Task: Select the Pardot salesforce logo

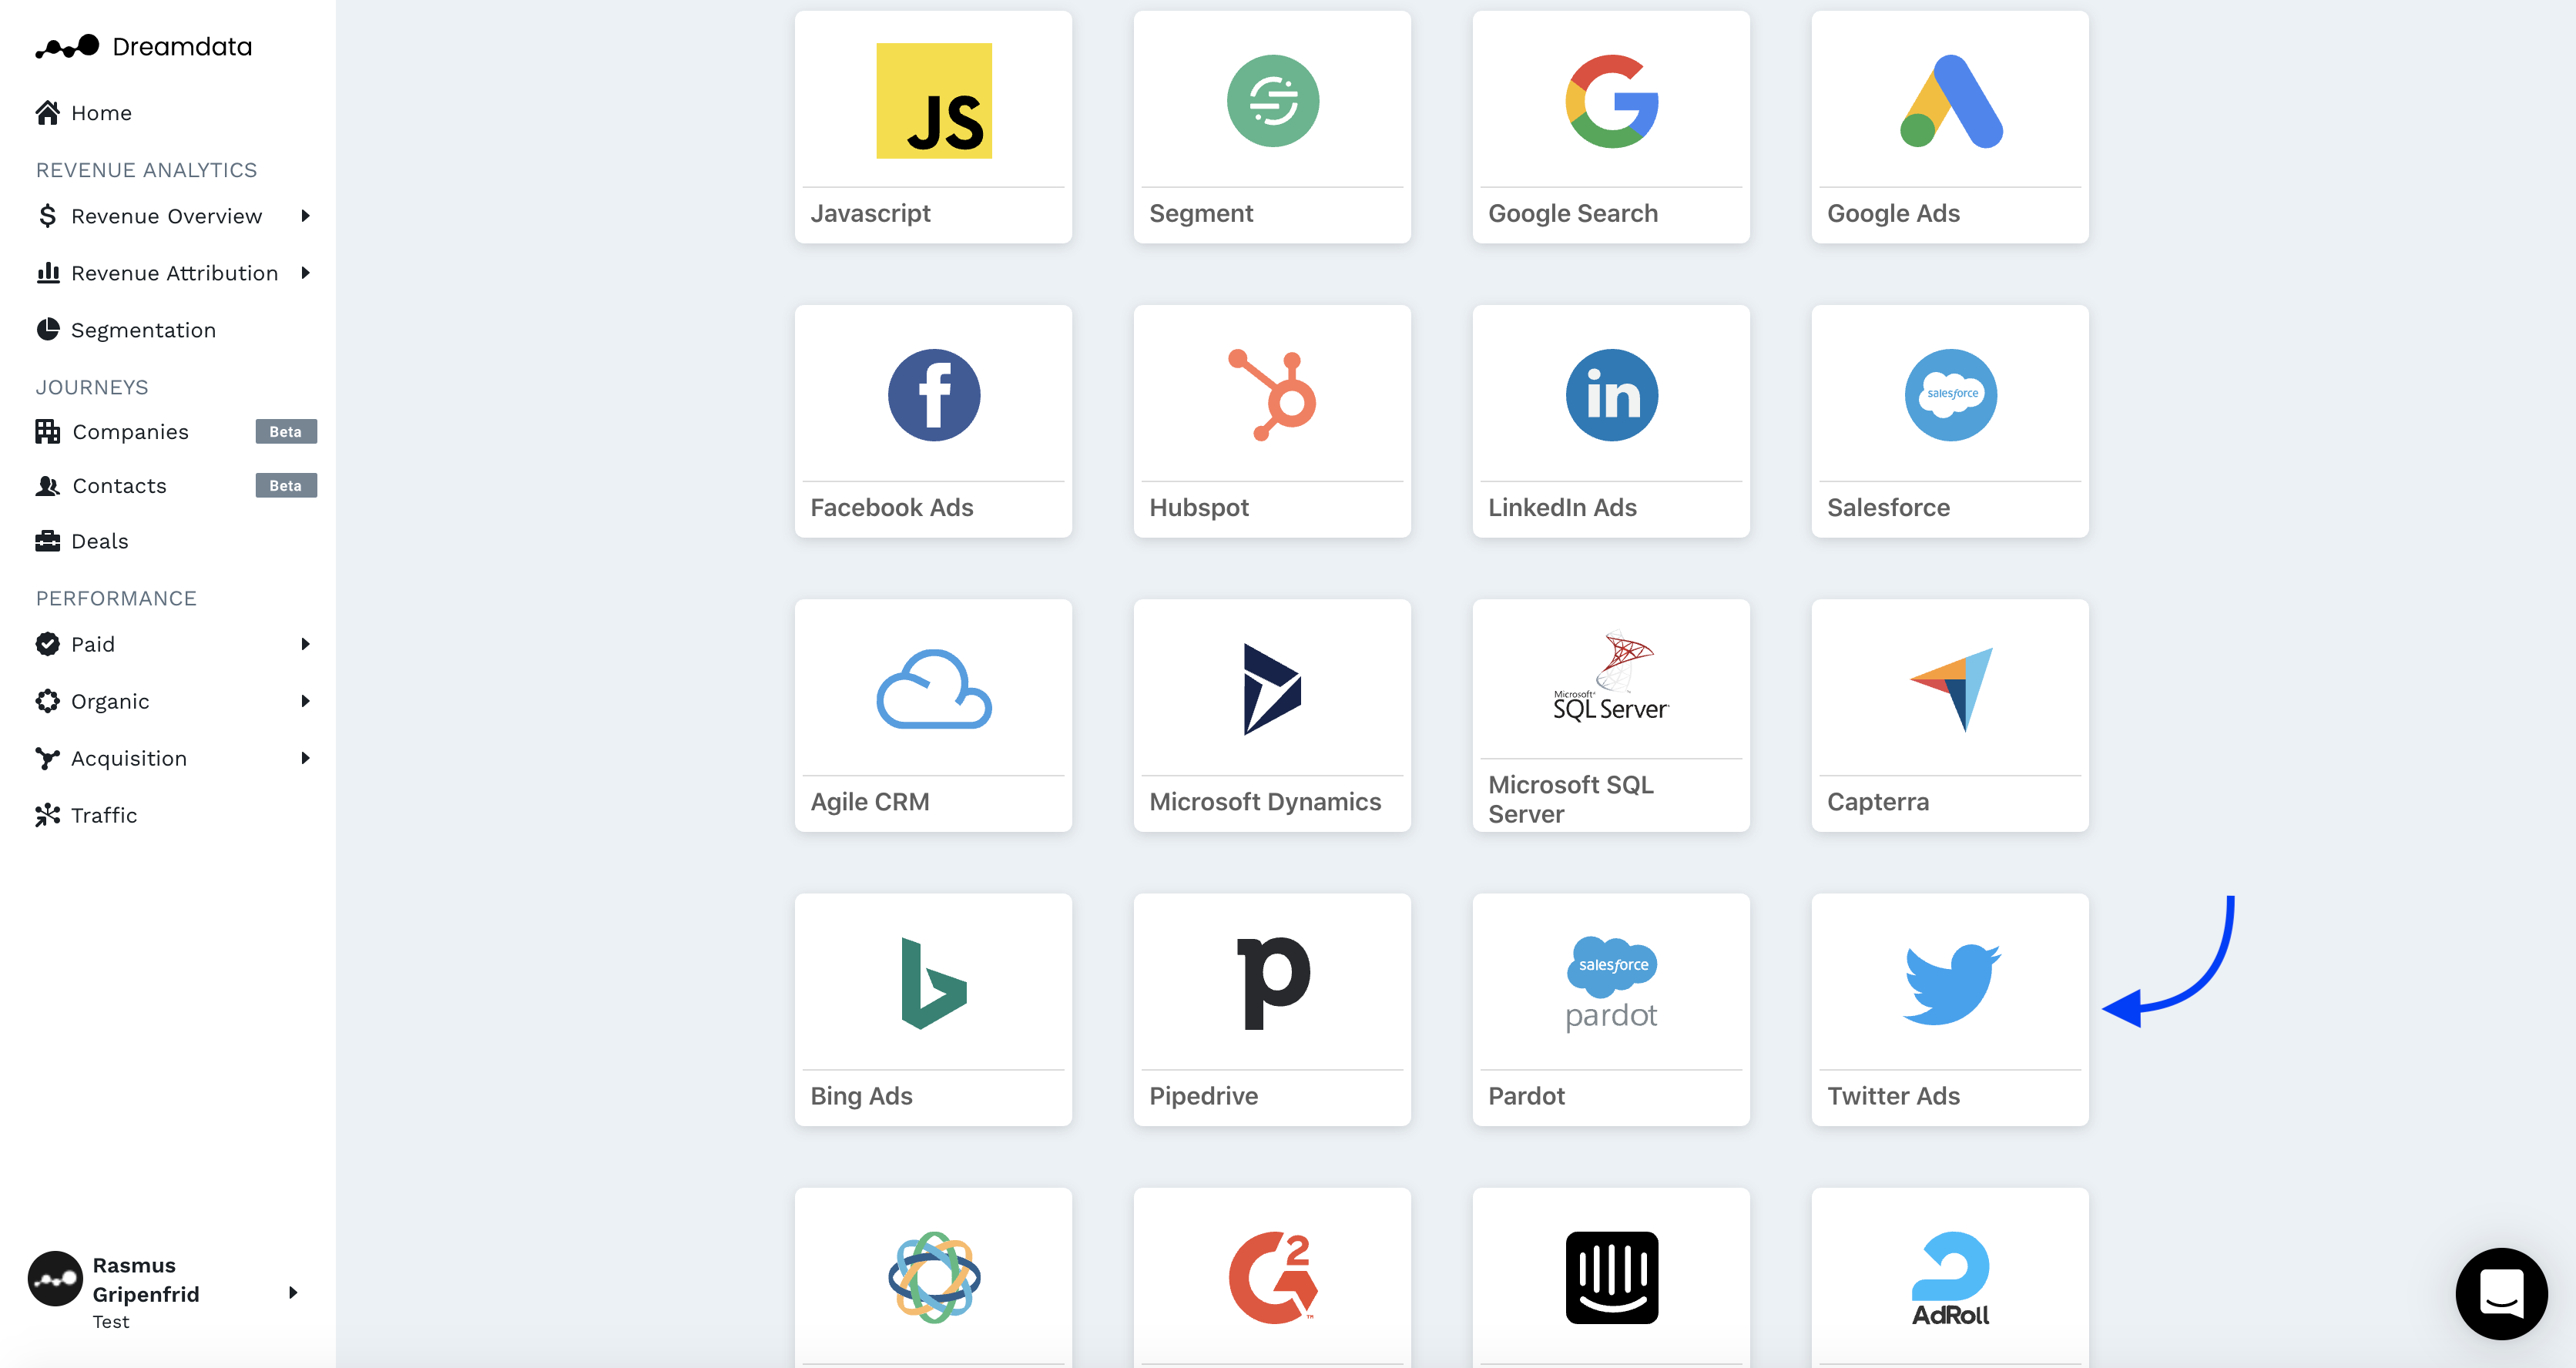Action: click(1612, 983)
